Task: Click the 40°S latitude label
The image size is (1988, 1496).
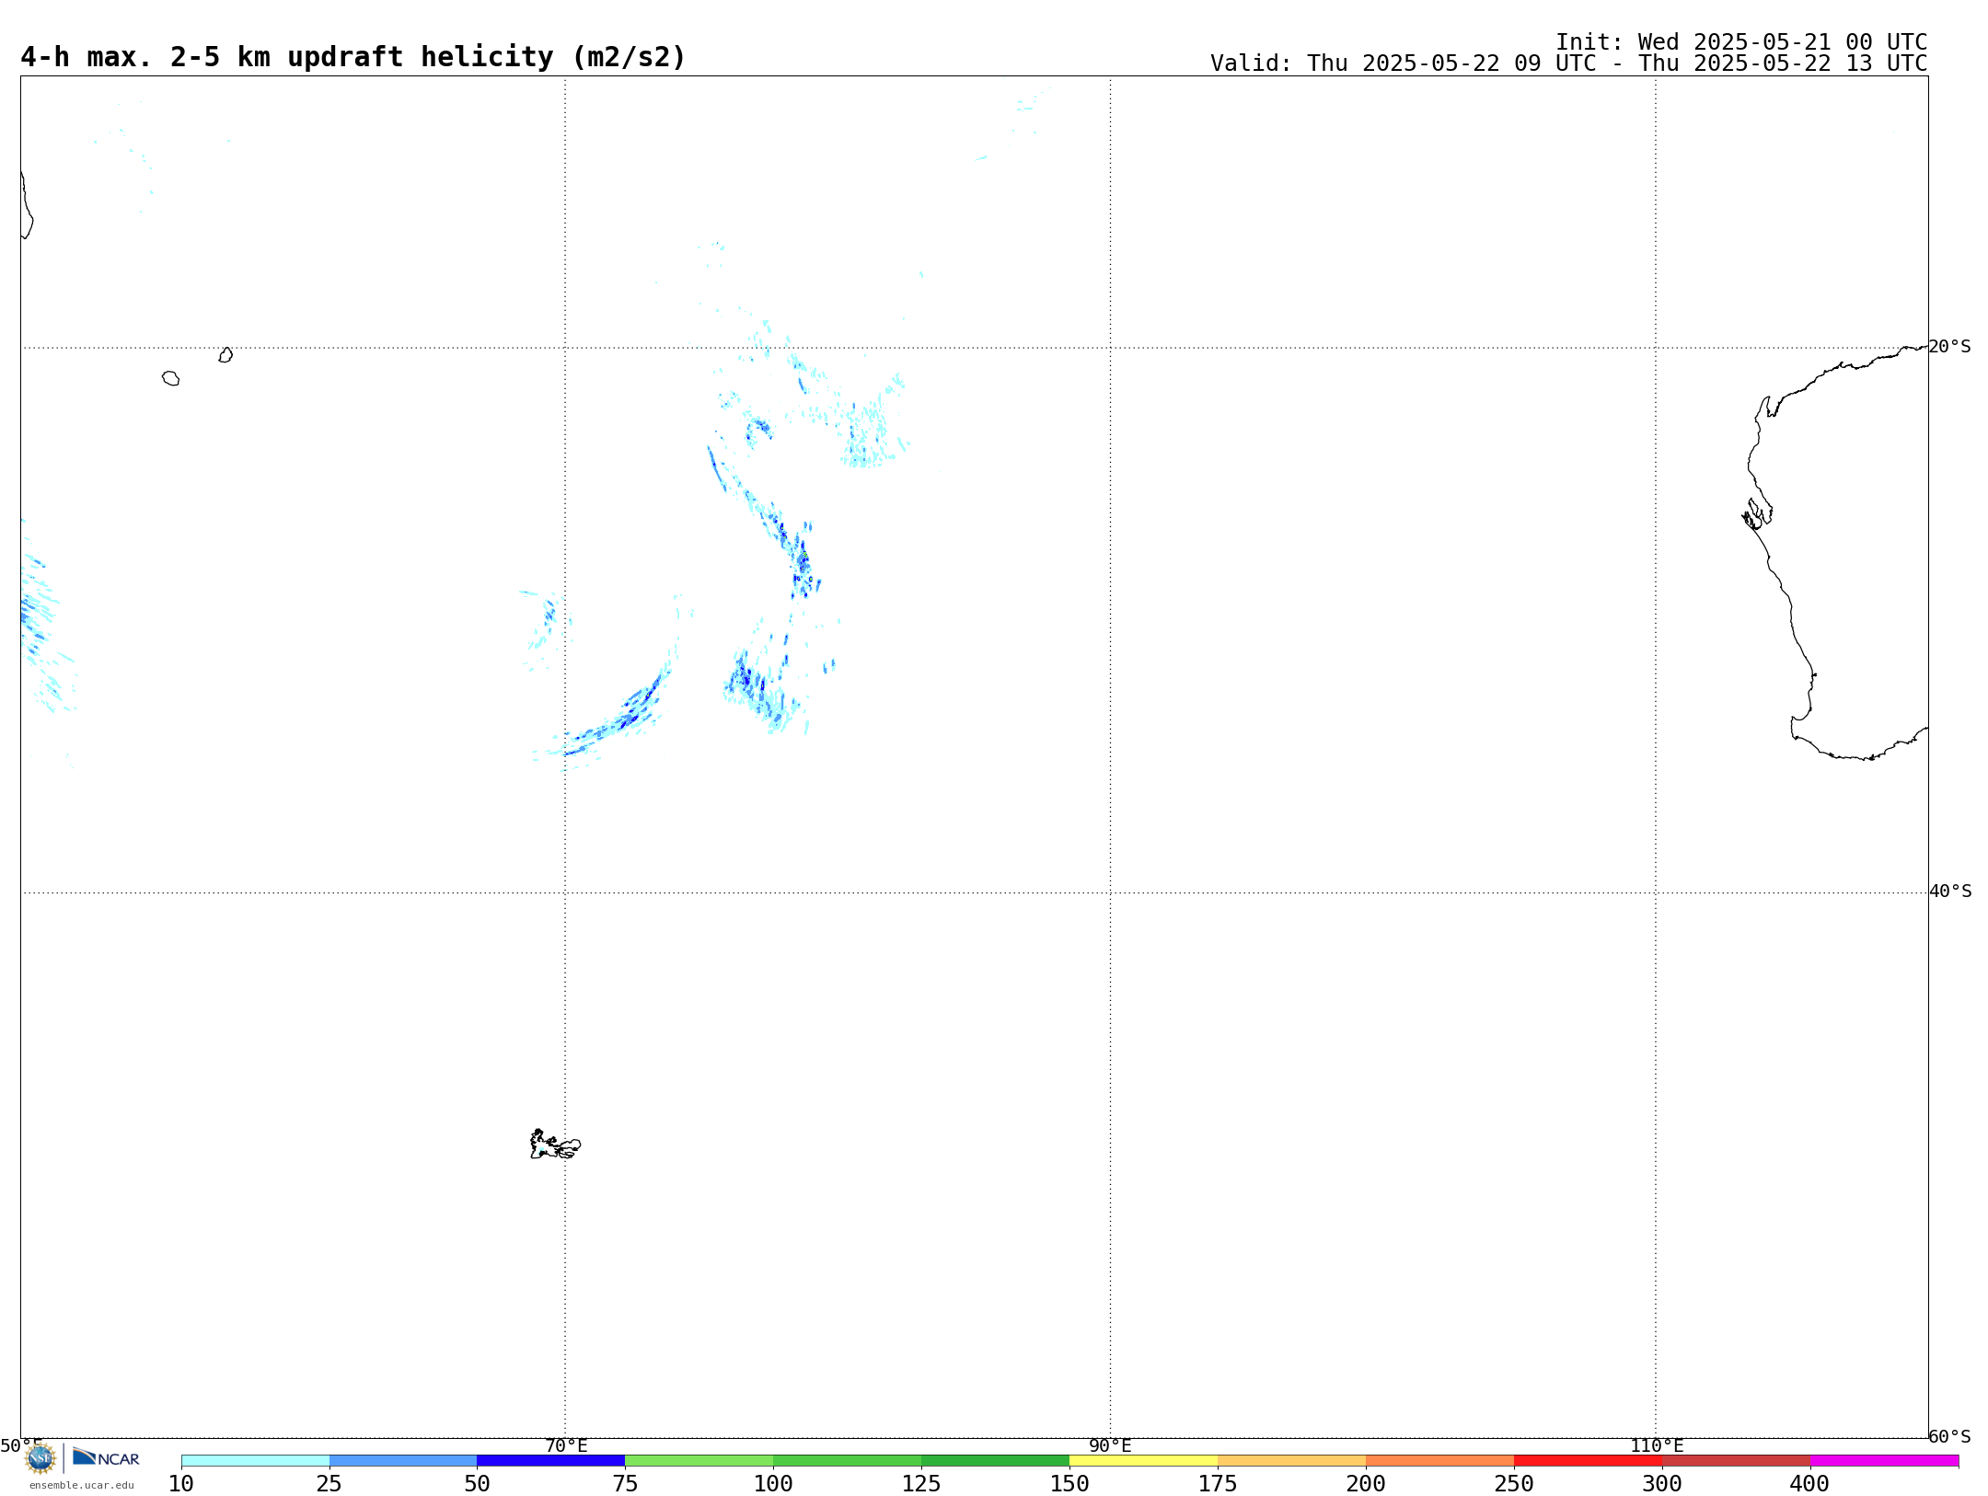Action: click(1950, 892)
